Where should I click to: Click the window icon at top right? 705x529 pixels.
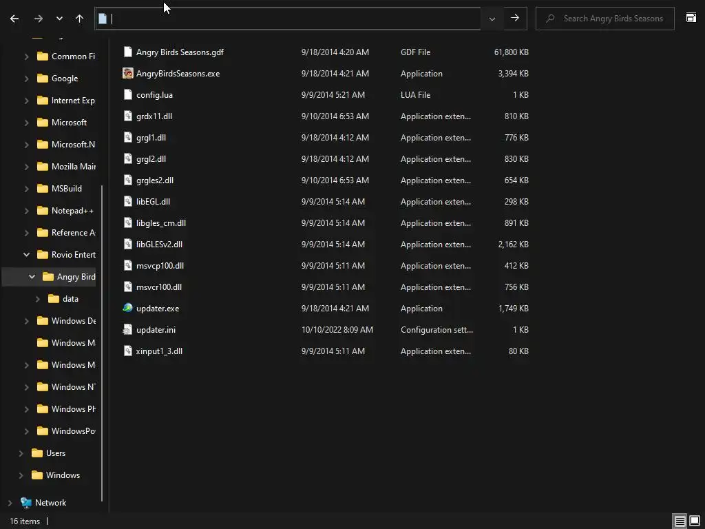click(691, 17)
